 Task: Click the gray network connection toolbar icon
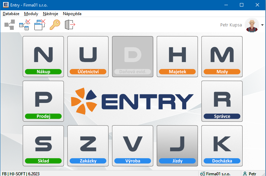tap(10, 25)
